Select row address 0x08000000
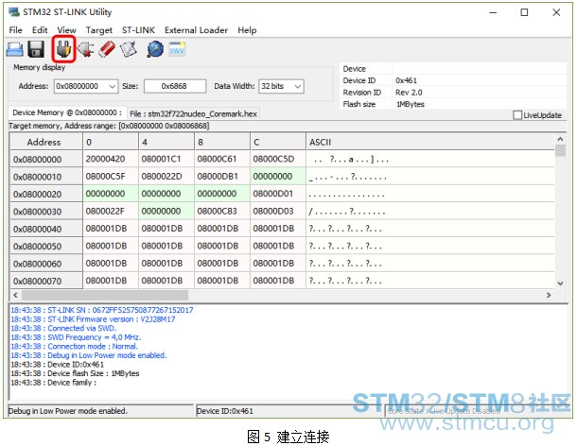This screenshot has height=446, width=577. [46, 159]
